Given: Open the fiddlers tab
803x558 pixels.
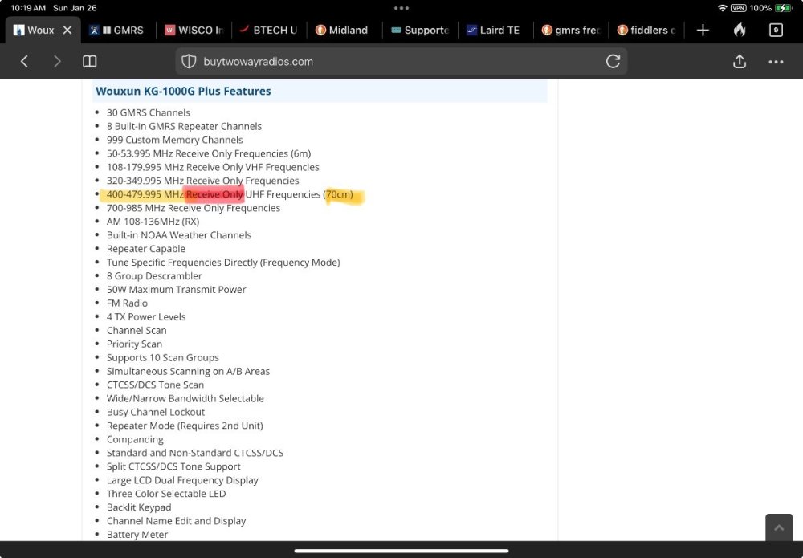Looking at the screenshot, I should (x=646, y=30).
